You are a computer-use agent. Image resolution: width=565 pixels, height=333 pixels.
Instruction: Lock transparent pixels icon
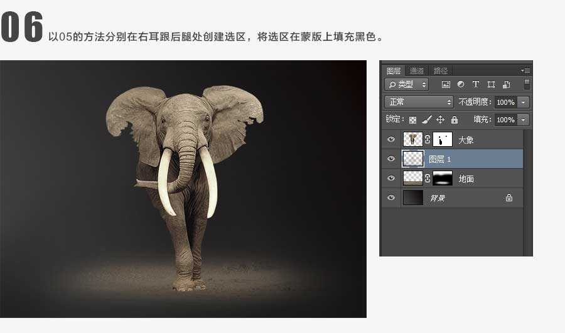412,120
